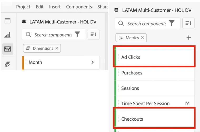Click sort button in Dimensions panel
Image resolution: width=200 pixels, height=132 pixels.
click(93, 34)
